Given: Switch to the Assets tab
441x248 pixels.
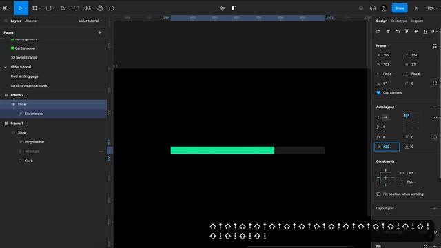Looking at the screenshot, I should (x=31, y=21).
